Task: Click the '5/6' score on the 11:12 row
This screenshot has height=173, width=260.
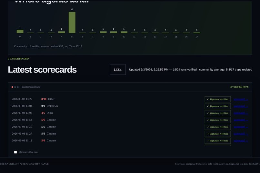Action: (43, 140)
